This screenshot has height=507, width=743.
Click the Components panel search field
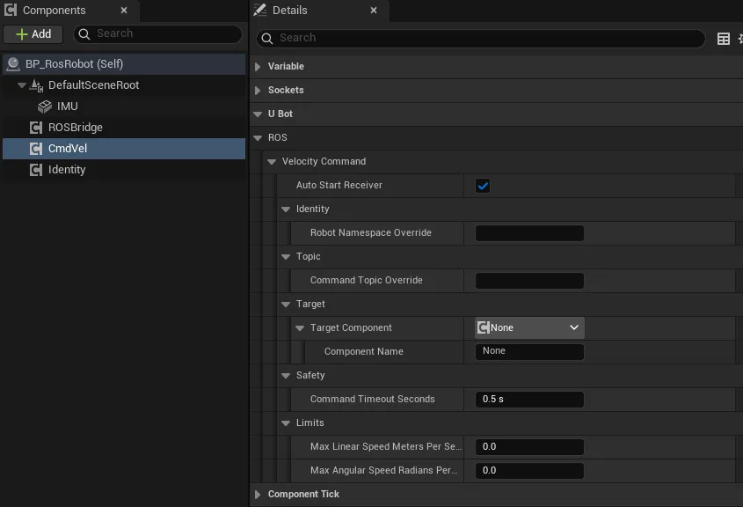click(x=157, y=33)
